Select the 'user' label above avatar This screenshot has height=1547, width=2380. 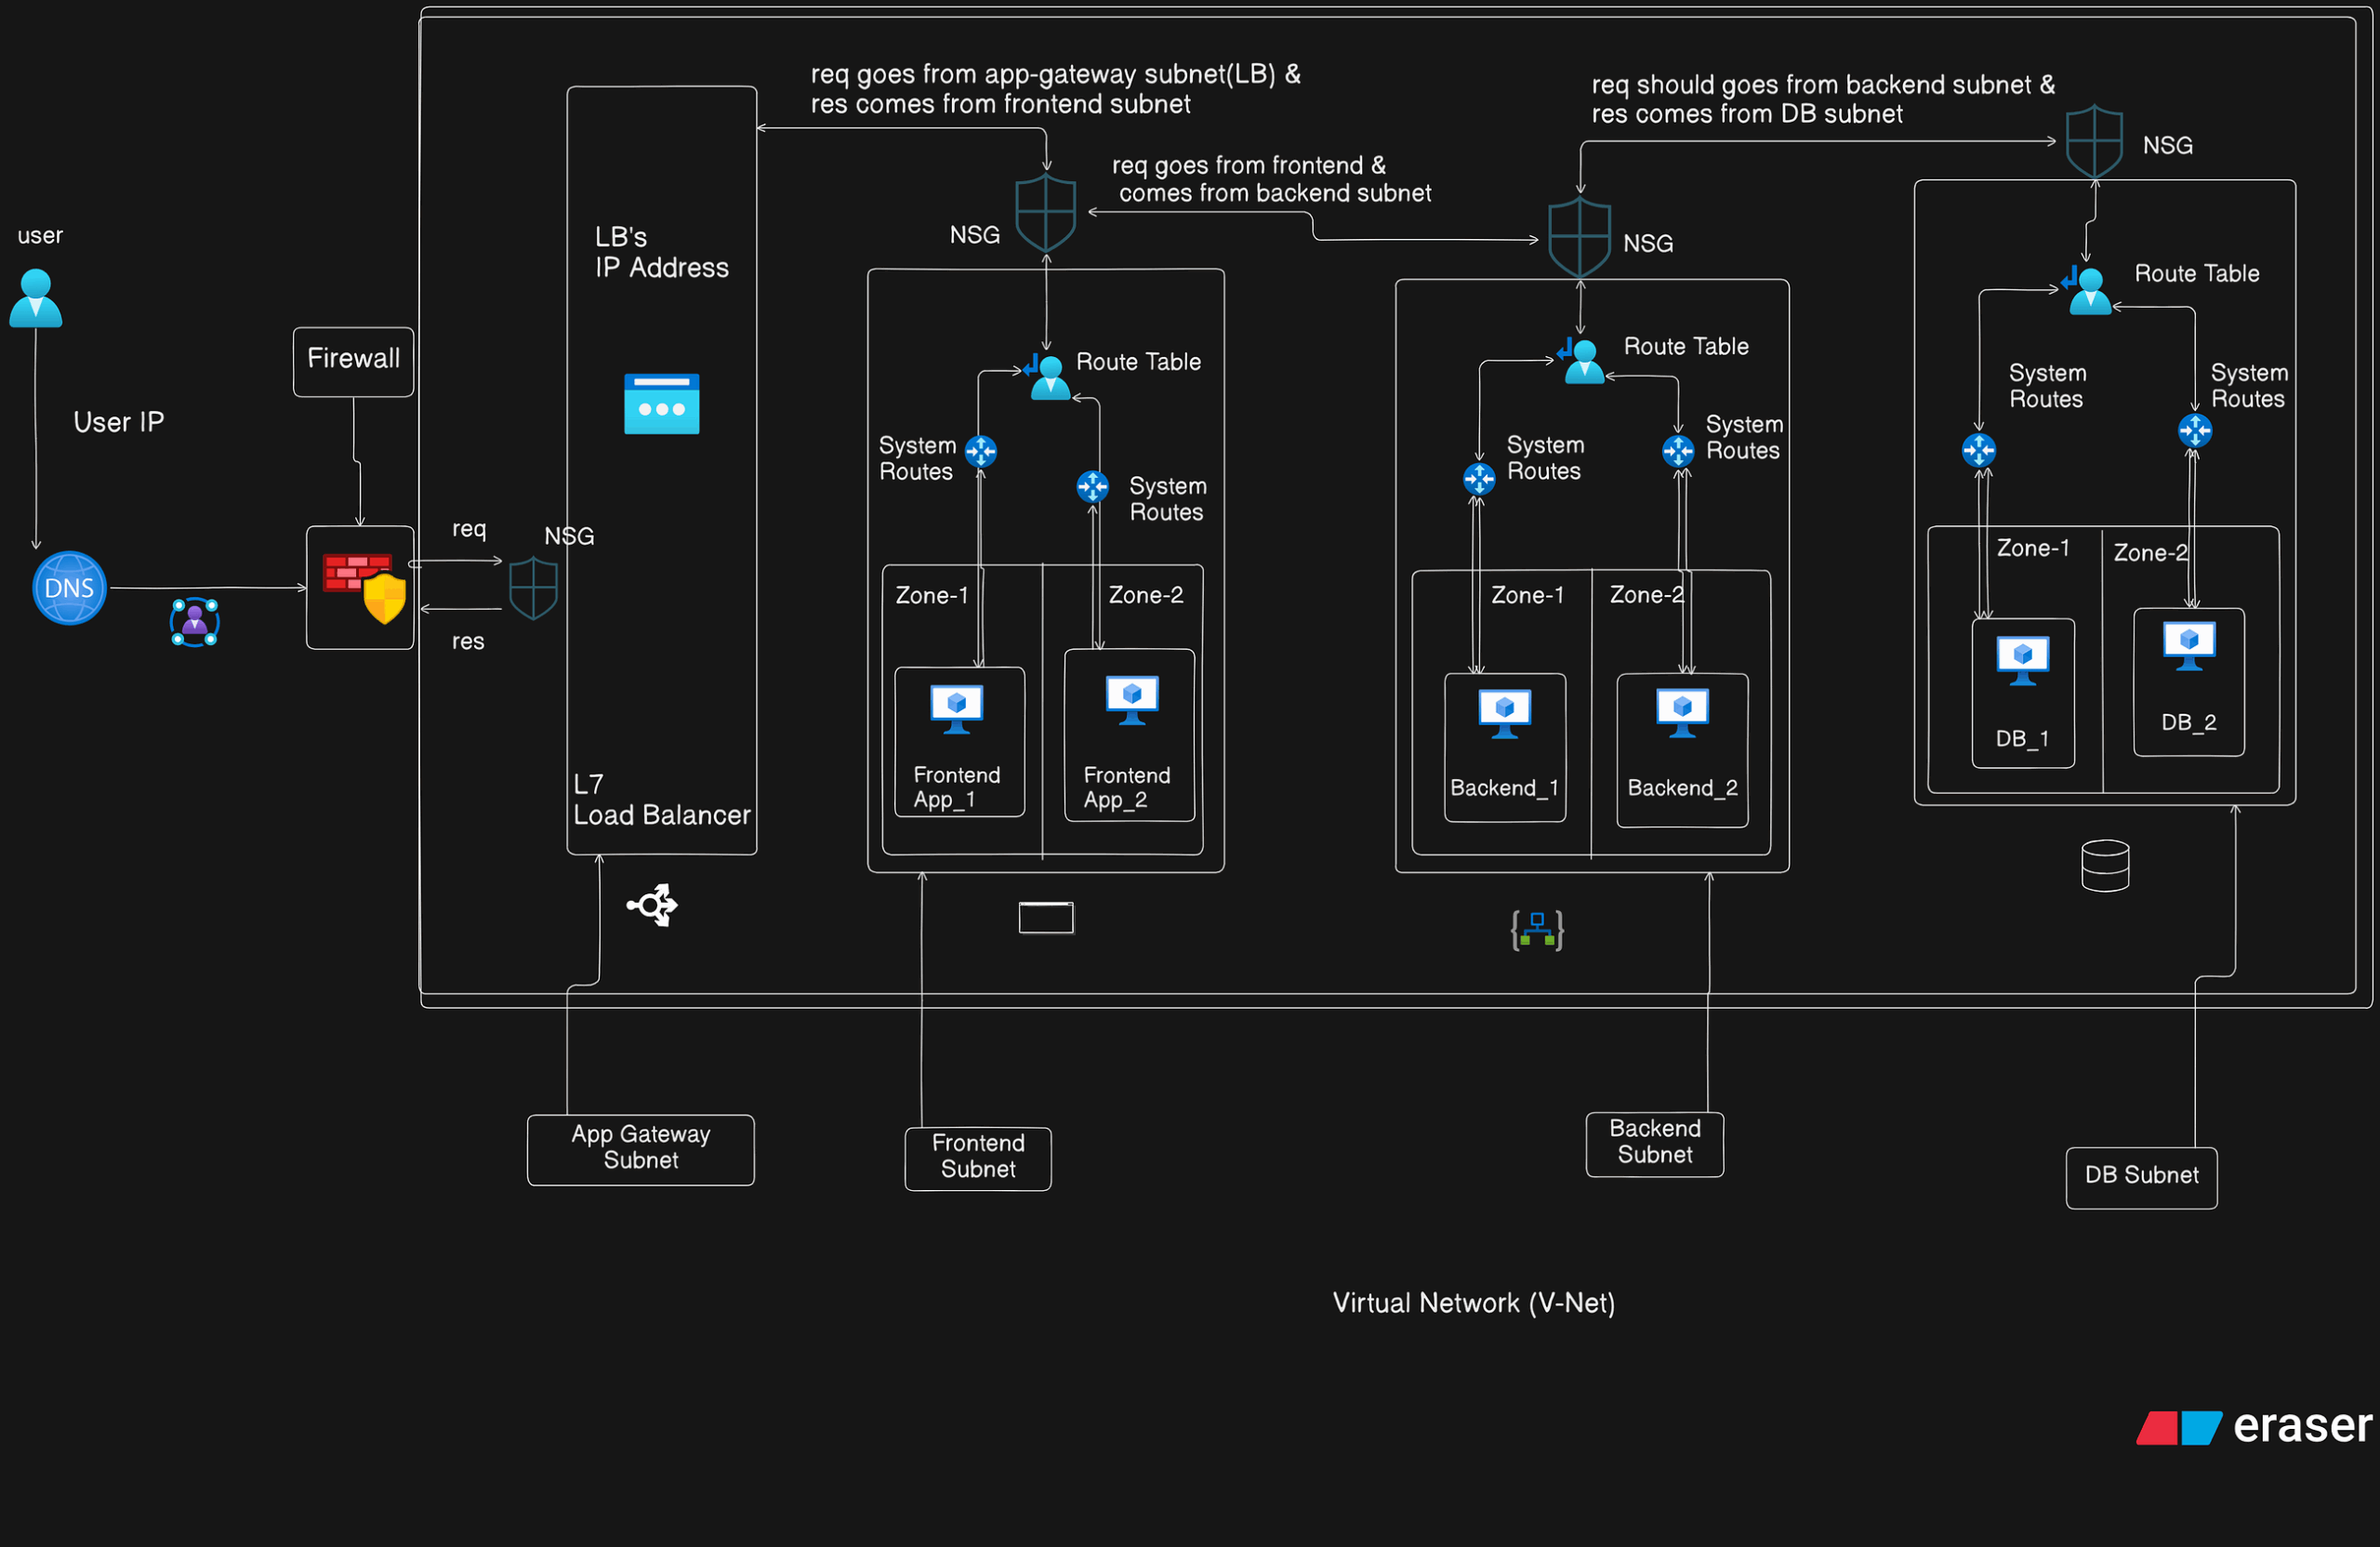(x=40, y=236)
